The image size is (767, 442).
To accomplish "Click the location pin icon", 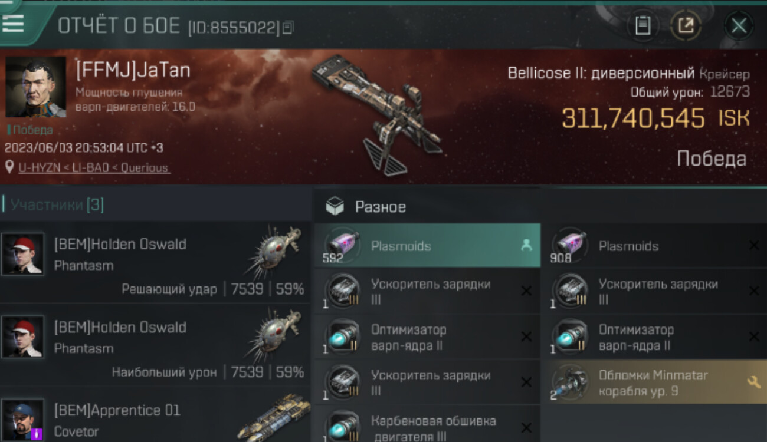I will 9,167.
